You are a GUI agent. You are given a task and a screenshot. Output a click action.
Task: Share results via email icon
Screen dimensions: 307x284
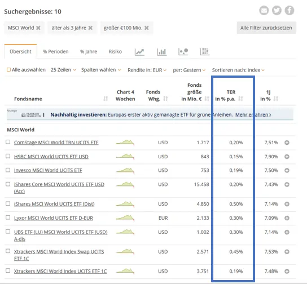coord(264,10)
